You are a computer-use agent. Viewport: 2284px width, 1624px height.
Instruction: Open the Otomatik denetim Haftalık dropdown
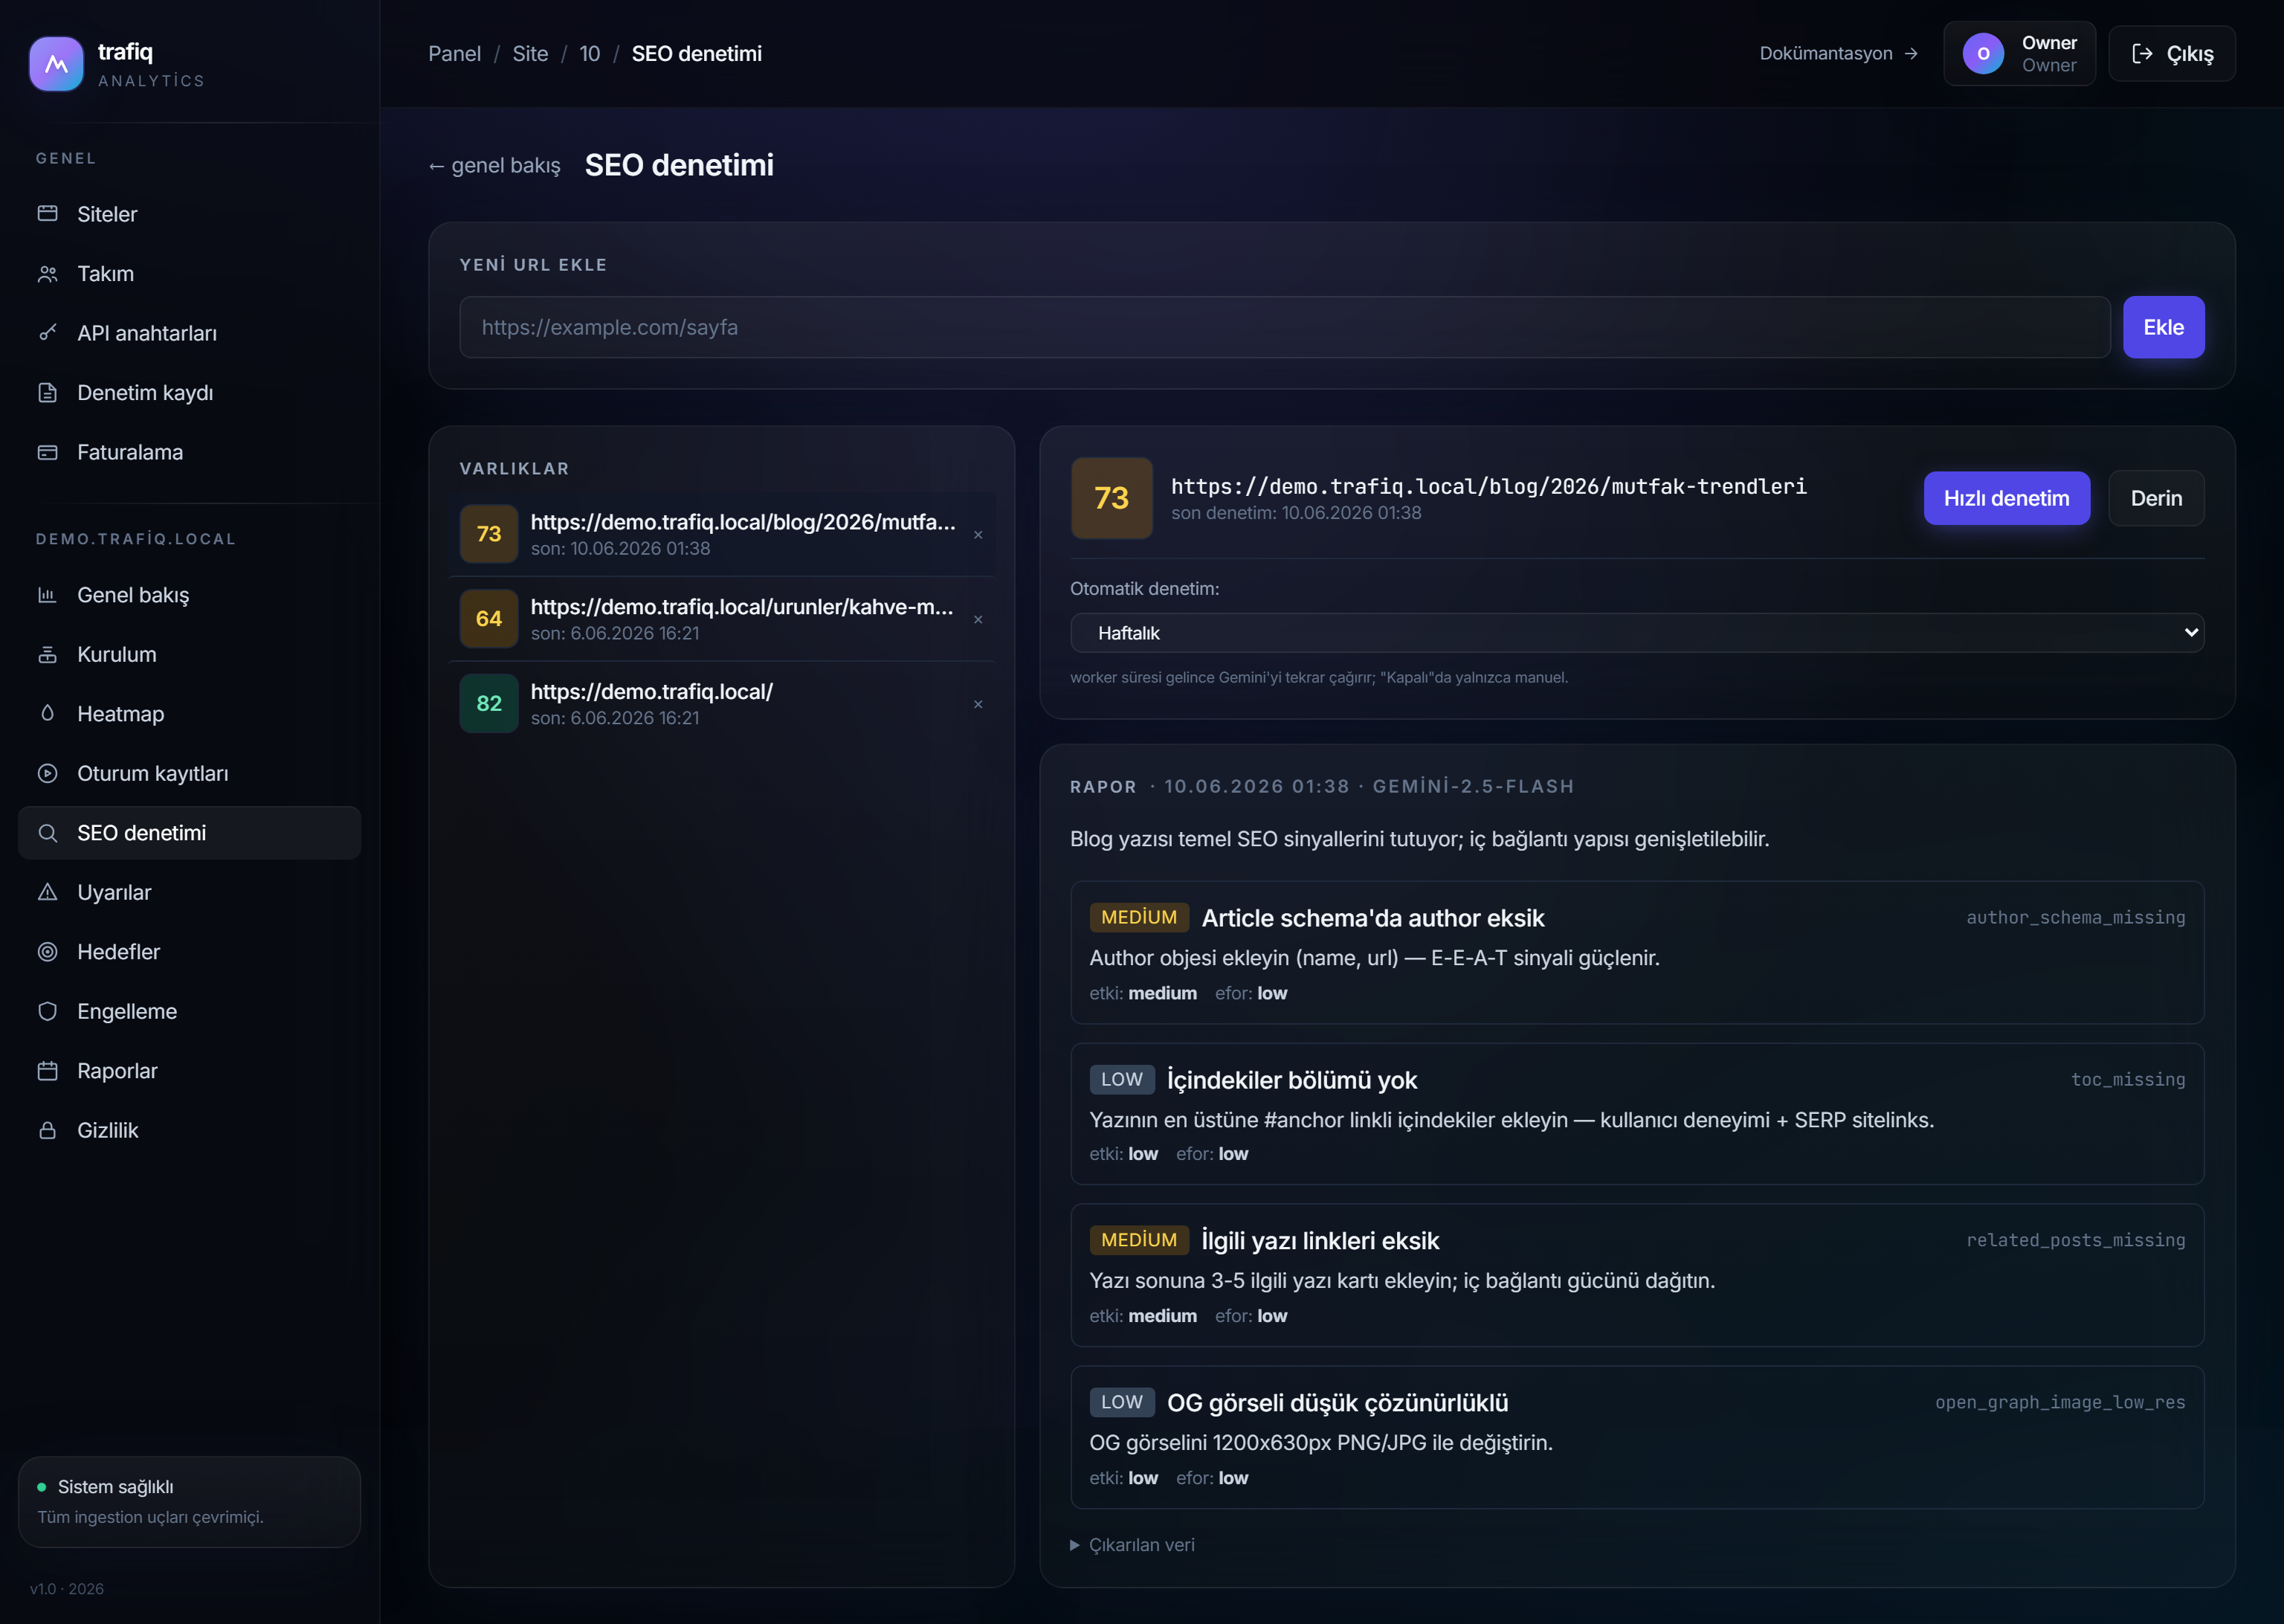click(1636, 633)
